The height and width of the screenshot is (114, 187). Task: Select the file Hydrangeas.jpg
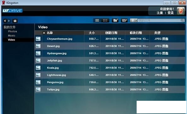pos(57,53)
